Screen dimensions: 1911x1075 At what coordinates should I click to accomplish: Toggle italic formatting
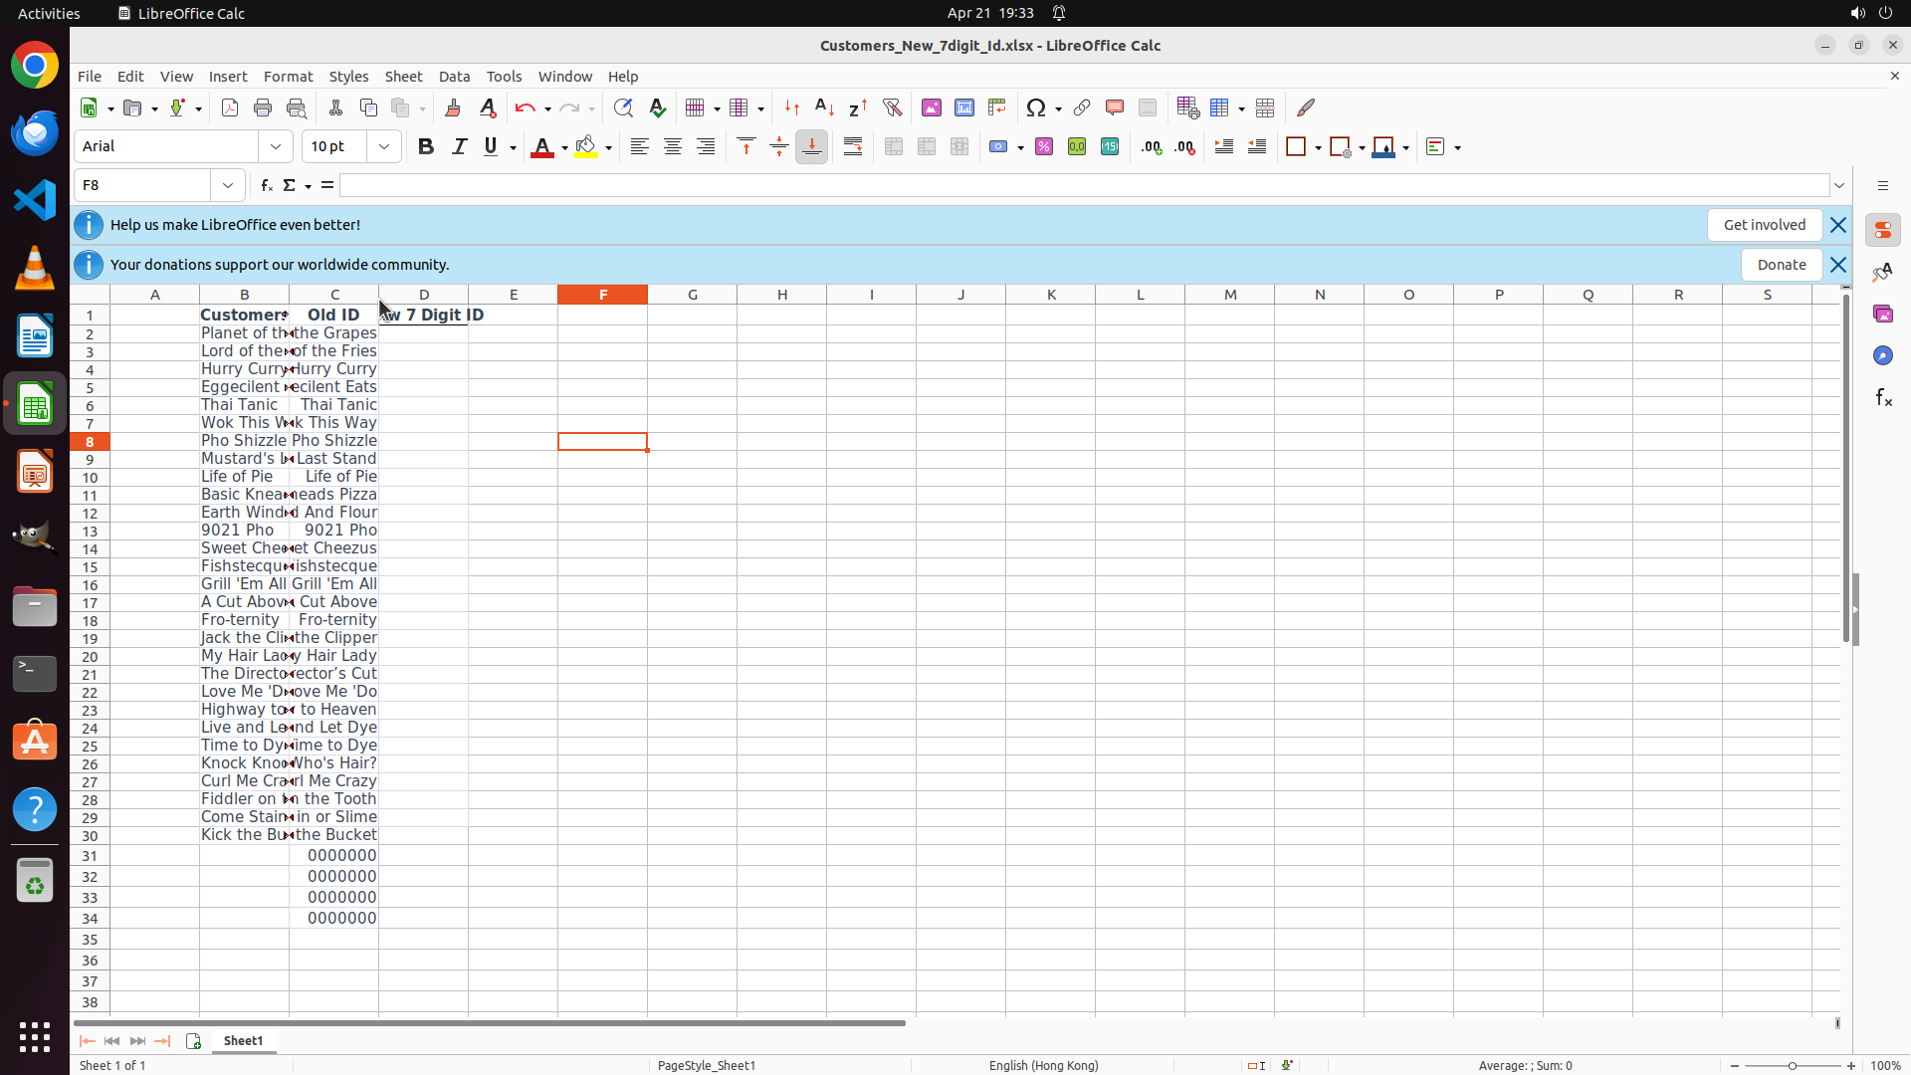[459, 147]
